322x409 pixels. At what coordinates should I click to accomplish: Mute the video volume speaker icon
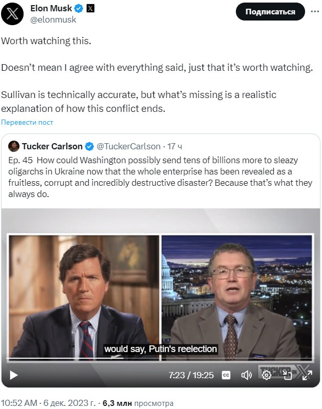coord(246,375)
